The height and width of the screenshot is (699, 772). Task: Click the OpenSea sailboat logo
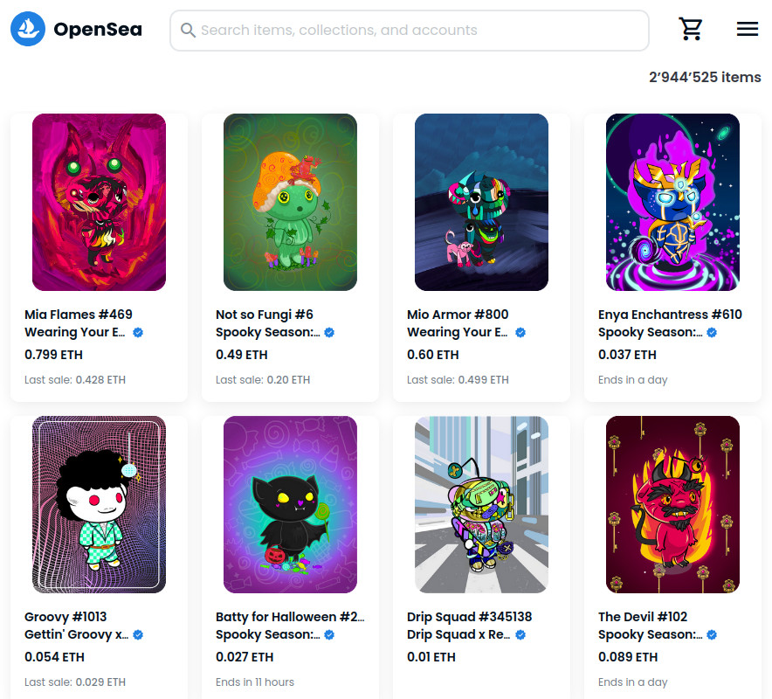coord(28,29)
